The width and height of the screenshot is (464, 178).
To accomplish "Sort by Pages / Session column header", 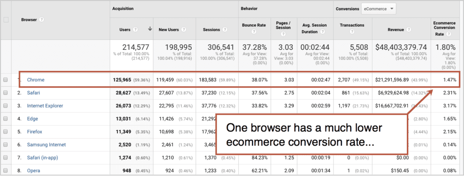I will point(283,25).
